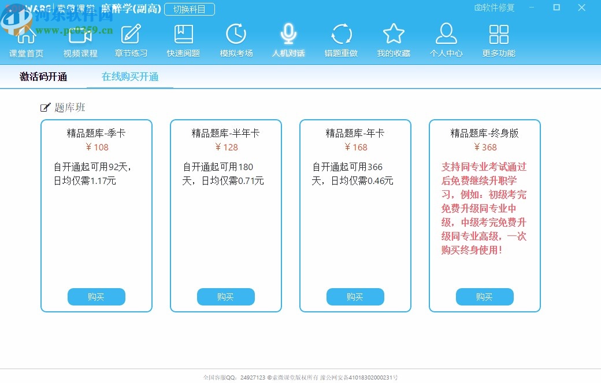Screen dimensions: 601x383
Task: Click the 题库班 pencil edit icon
Action: [x=44, y=106]
